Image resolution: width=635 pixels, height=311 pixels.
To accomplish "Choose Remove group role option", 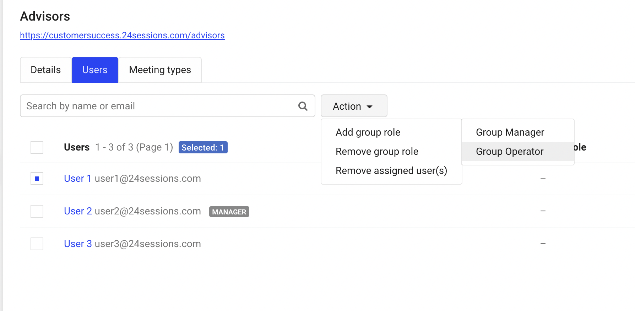I will [x=377, y=152].
